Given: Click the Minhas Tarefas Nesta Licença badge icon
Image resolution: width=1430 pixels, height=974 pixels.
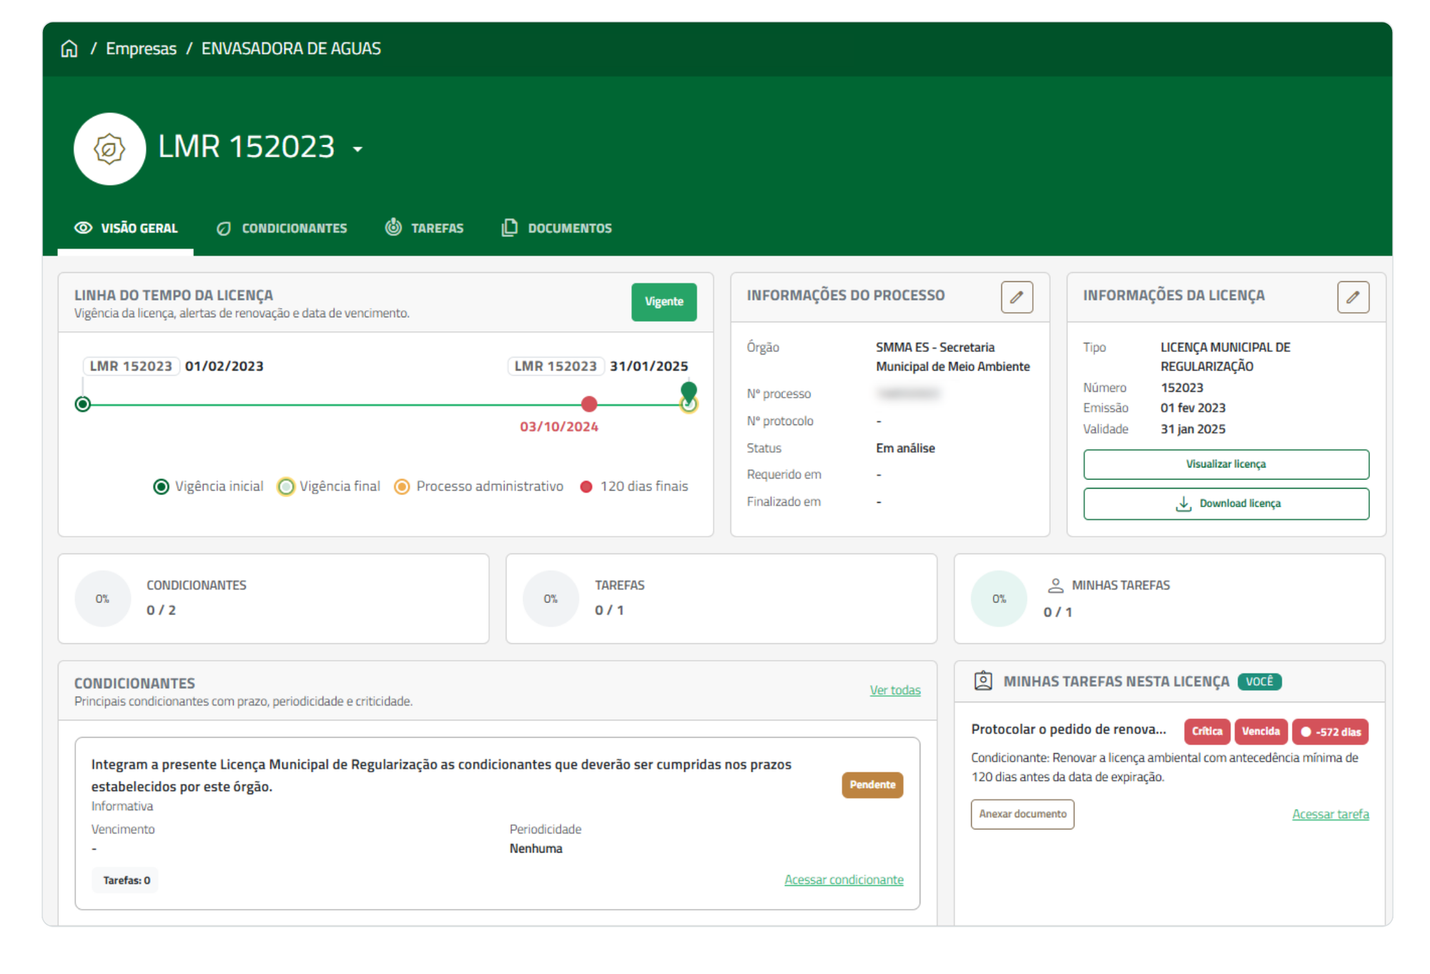Looking at the screenshot, I should (983, 681).
